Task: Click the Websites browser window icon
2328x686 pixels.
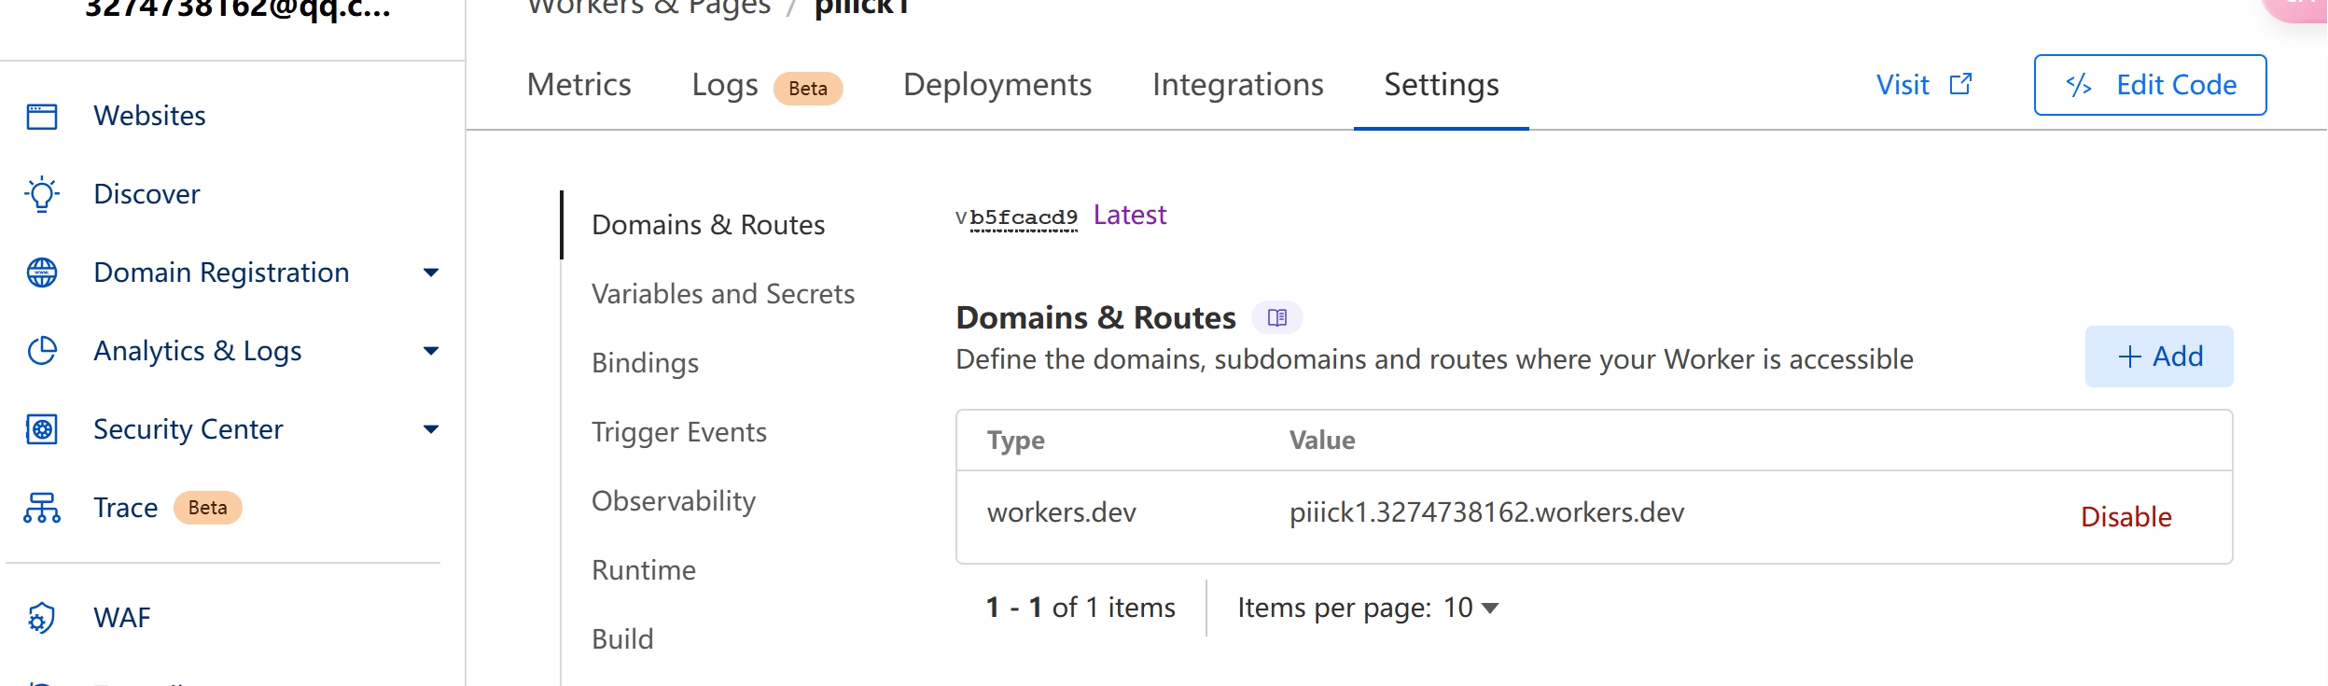Action: [x=42, y=116]
